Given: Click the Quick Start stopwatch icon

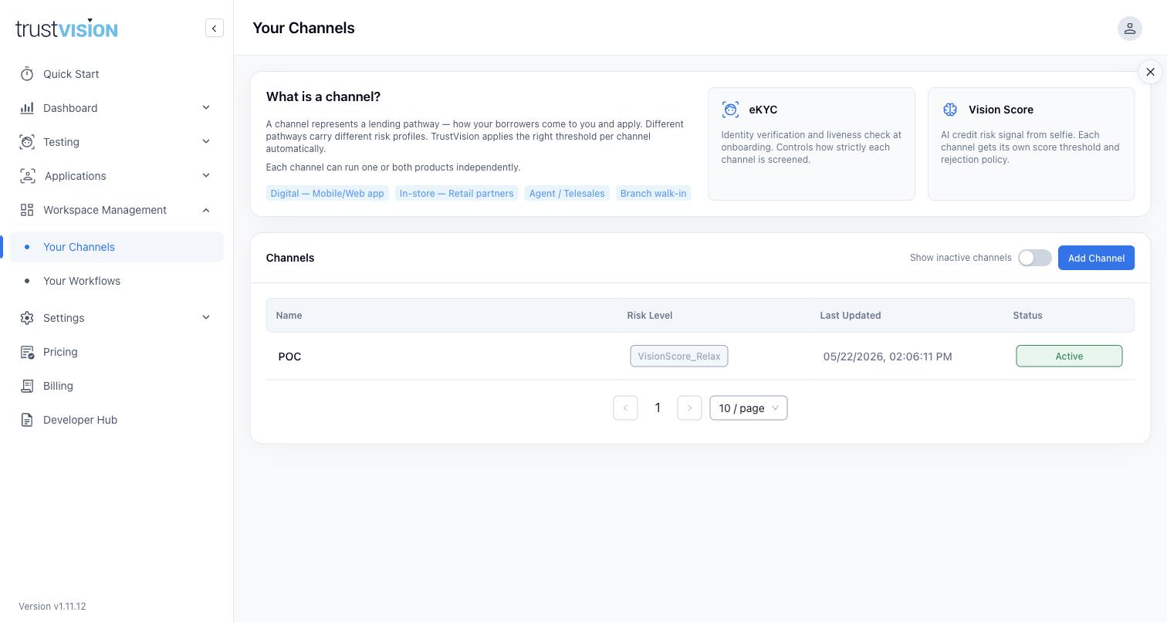Looking at the screenshot, I should point(27,74).
